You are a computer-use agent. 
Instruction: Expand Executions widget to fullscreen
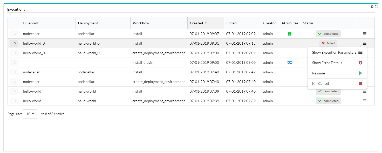pos(376,7)
